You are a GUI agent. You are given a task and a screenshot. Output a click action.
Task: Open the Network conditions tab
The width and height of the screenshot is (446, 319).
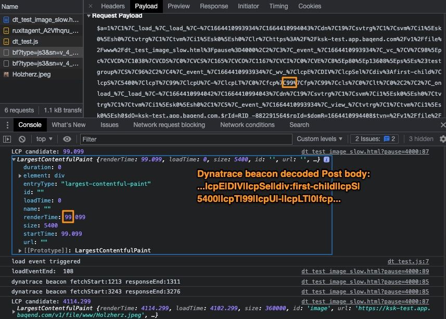coord(247,125)
